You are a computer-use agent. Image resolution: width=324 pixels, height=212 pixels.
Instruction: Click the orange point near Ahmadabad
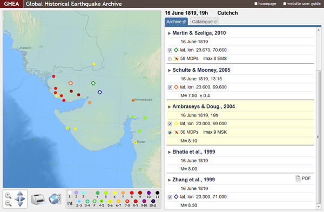click(133, 100)
